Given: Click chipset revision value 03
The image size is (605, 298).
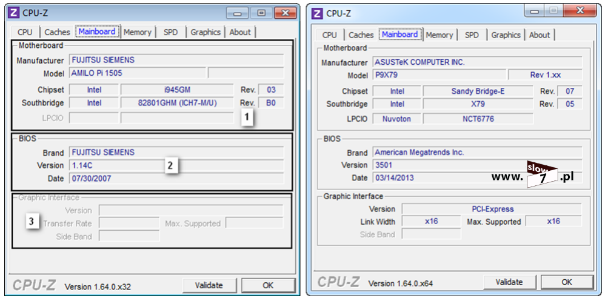Looking at the screenshot, I should (x=271, y=90).
